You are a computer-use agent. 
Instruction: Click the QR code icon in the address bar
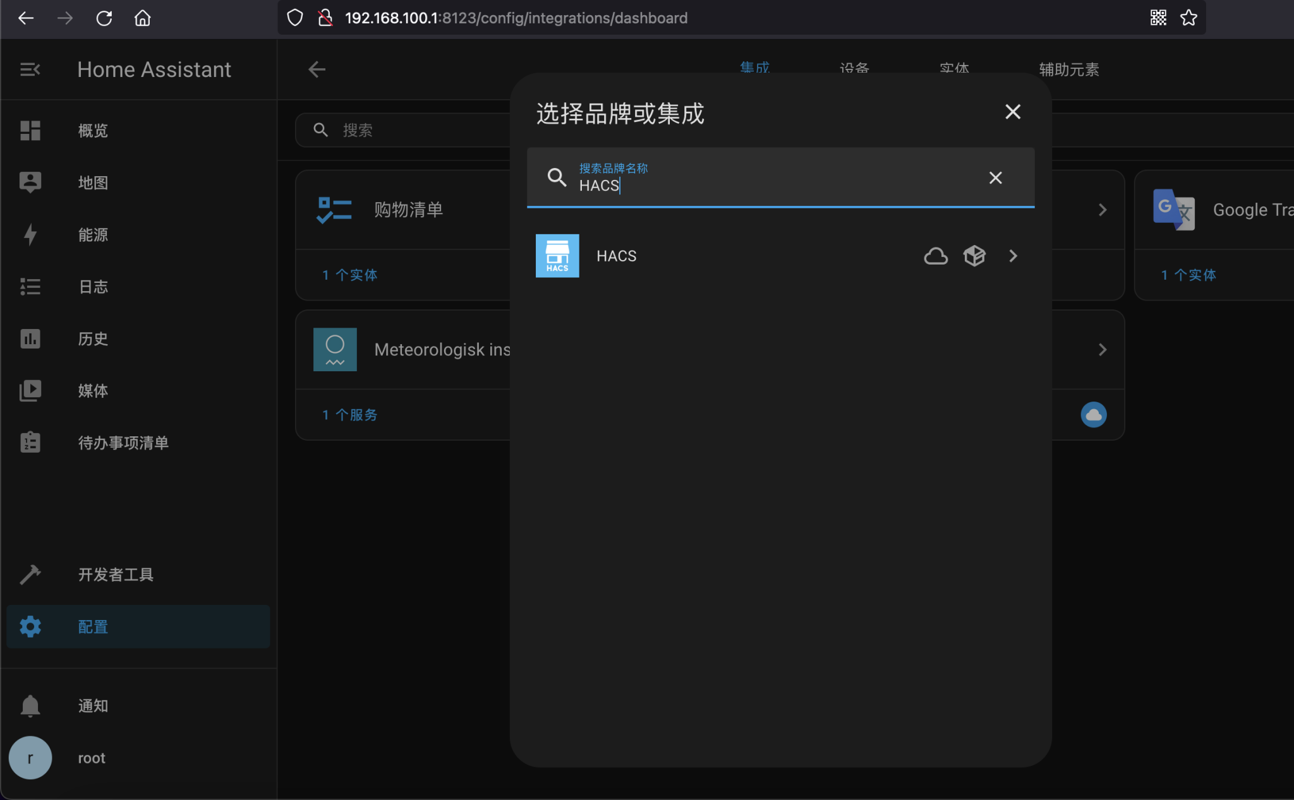(1158, 18)
